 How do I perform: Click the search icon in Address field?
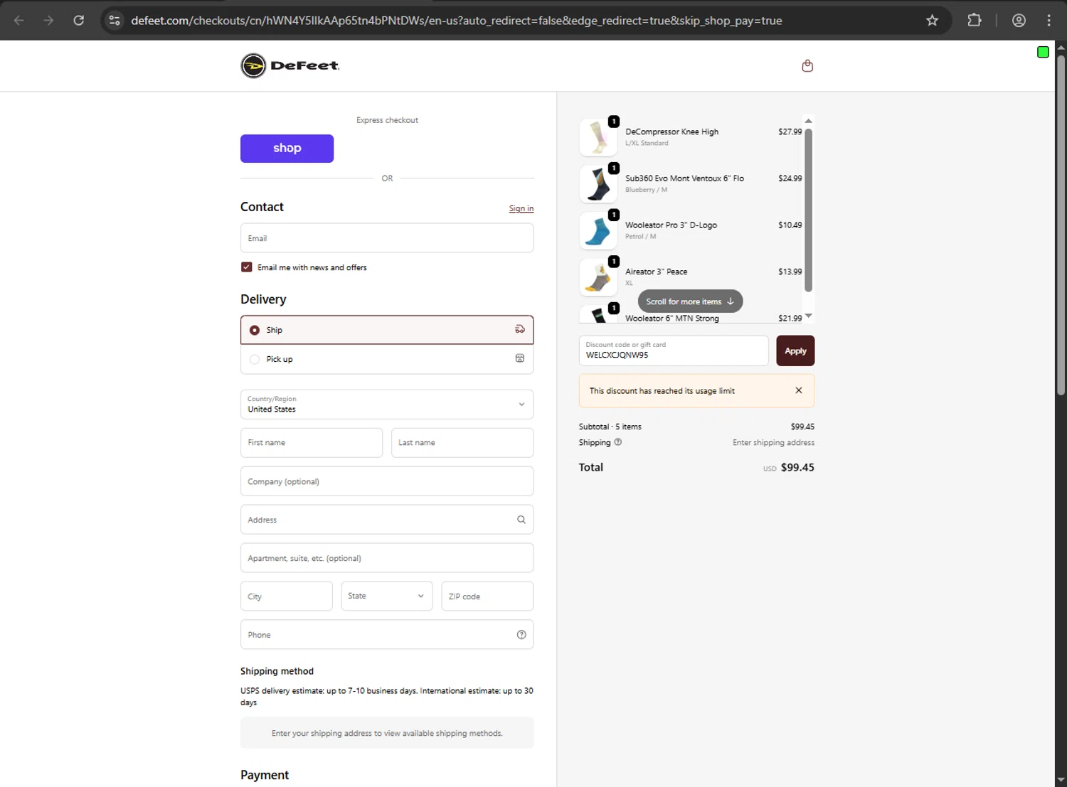tap(521, 520)
